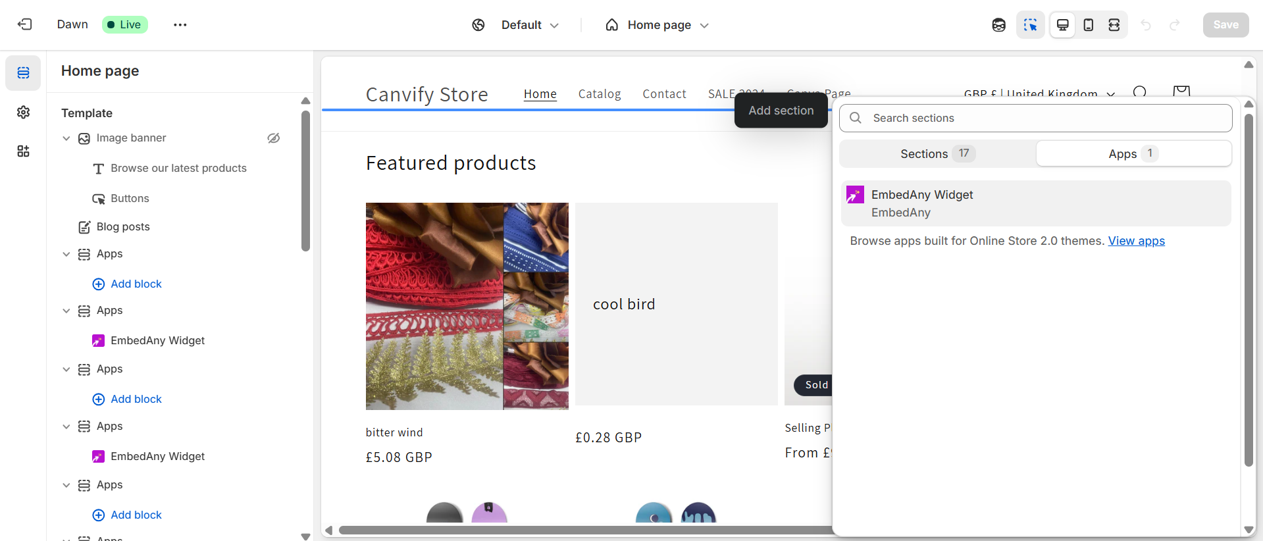
Task: Click the text block icon for Browse our latest products
Action: coord(99,168)
